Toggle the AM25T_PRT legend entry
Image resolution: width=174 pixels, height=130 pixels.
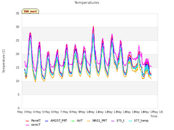click(x=56, y=121)
